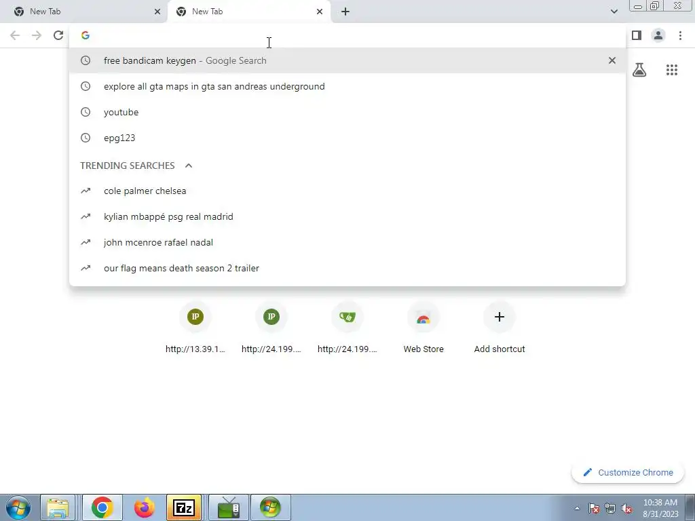Toggle the side panel icon
Image resolution: width=695 pixels, height=521 pixels.
pyautogui.click(x=637, y=35)
